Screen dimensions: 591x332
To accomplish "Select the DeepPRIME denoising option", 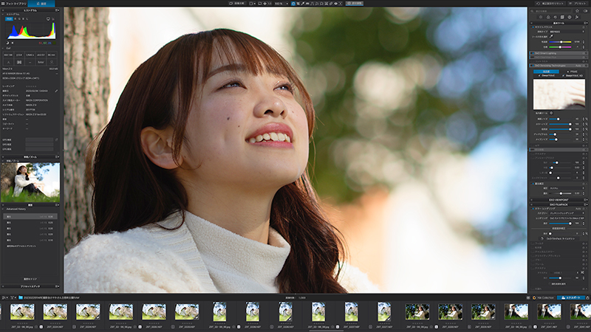I will click(x=547, y=76).
